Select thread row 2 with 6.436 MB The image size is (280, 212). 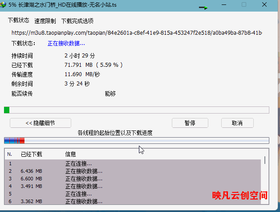[133, 171]
